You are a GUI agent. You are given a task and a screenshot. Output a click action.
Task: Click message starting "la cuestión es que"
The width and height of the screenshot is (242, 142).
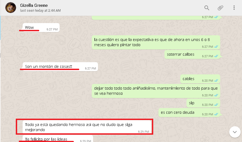tap(156, 42)
